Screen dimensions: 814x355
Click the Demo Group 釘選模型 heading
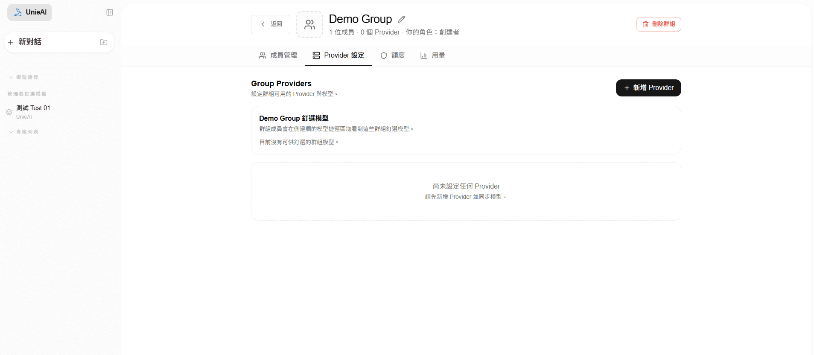294,118
